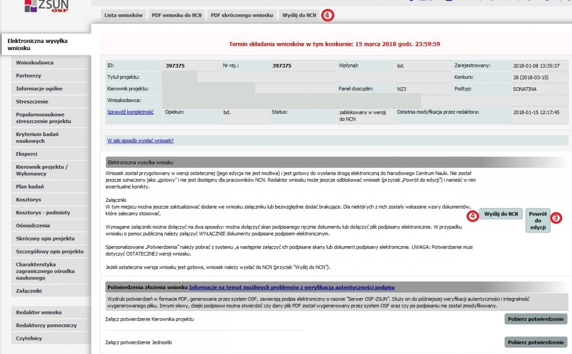The image size is (572, 354).
Task: Go to Informacje ogólne
Action: point(51,88)
